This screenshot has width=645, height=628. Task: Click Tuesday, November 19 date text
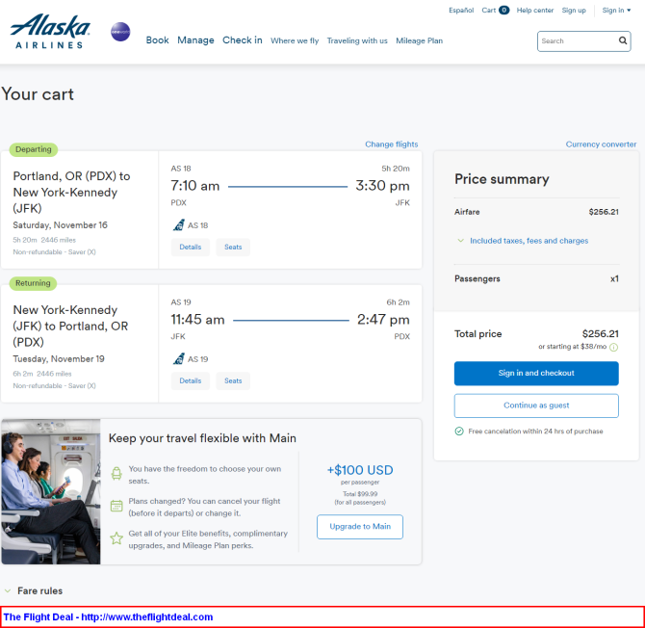(x=59, y=359)
